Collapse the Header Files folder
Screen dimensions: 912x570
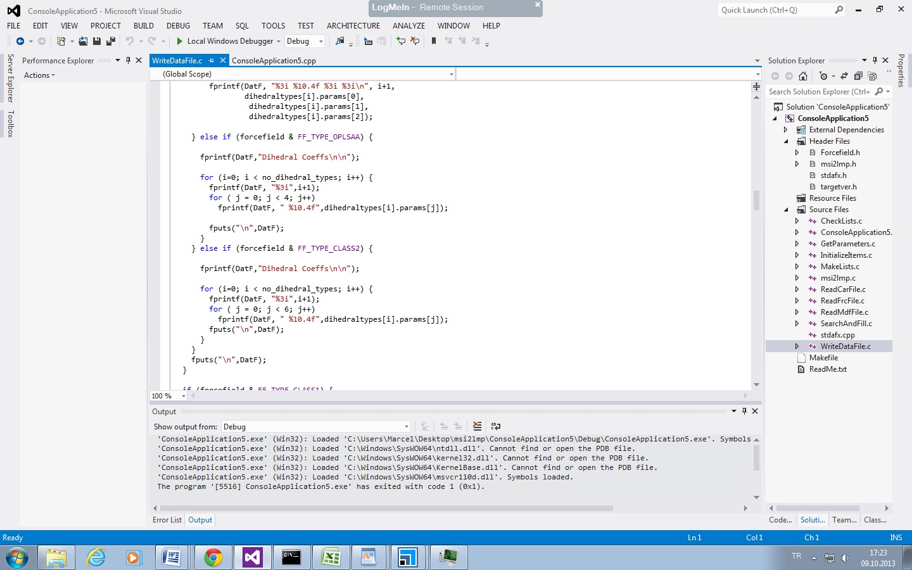click(x=786, y=141)
